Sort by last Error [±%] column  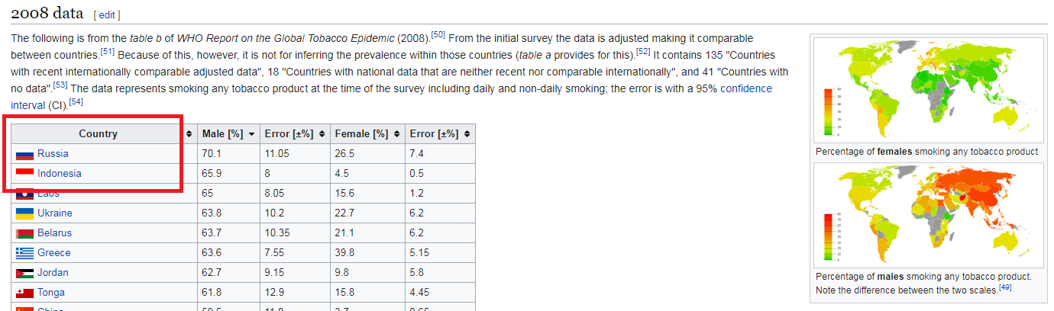pos(440,134)
